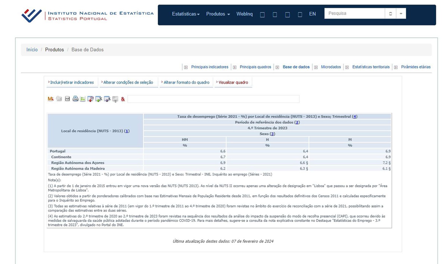The height and width of the screenshot is (264, 448).
Task: Click the open folder icon in table toolbar
Action: pyautogui.click(x=59, y=99)
